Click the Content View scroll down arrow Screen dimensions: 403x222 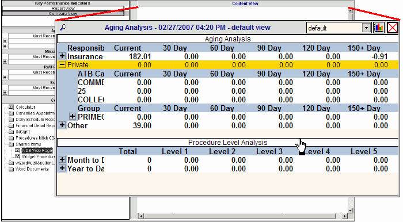(x=350, y=210)
